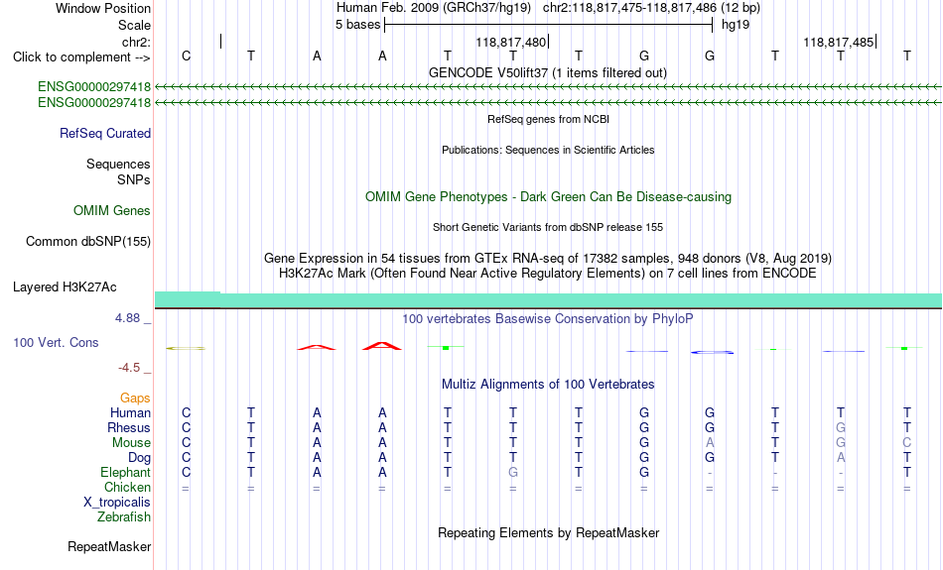
Task: Select the Human species label
Action: [130, 412]
